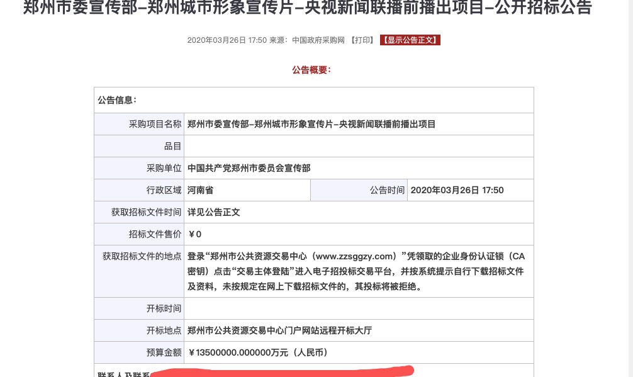The width and height of the screenshot is (633, 377).
Task: Click the www.zzsggzy.com website text
Action: (x=354, y=256)
